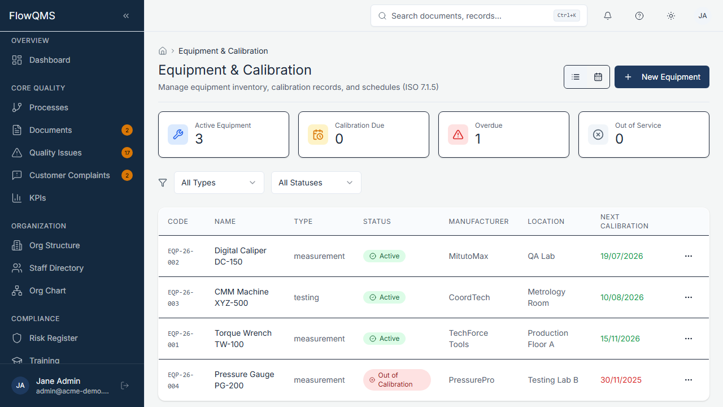Navigate to Equipment & Calibration breadcrumb
The image size is (723, 407).
(x=223, y=51)
